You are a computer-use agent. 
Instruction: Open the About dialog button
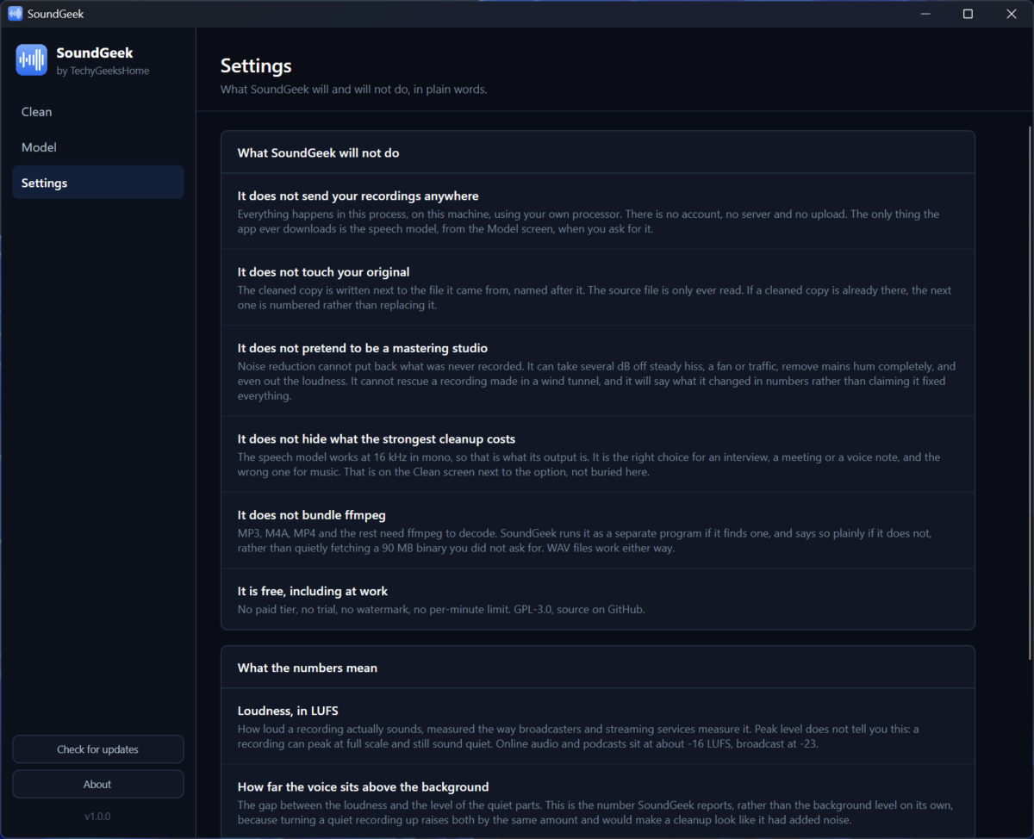[98, 785]
